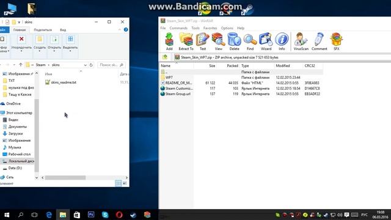Image resolution: width=391 pixels, height=220 pixels.
Task: Collapse the Explorer ribbon with the chevron
Action: point(120,29)
